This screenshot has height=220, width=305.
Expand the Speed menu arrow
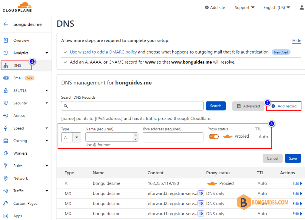point(47,128)
